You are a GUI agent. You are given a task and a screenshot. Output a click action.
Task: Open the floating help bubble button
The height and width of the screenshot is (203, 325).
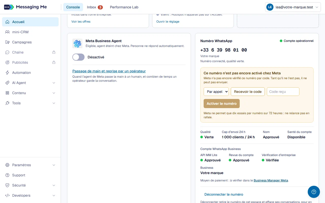(314, 192)
